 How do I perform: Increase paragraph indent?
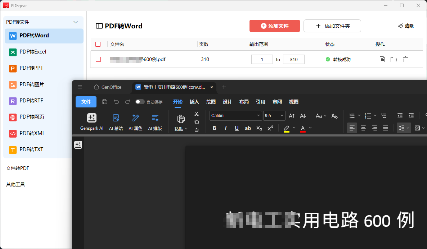(x=411, y=116)
